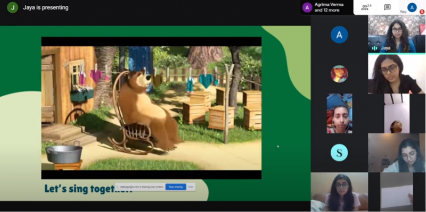
Task: Open the chat messages icon
Action: tap(387, 7)
